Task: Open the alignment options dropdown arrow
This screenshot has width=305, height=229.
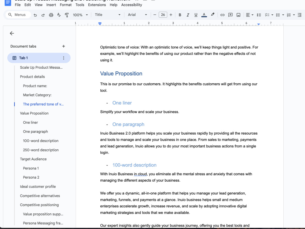Action: click(x=253, y=15)
